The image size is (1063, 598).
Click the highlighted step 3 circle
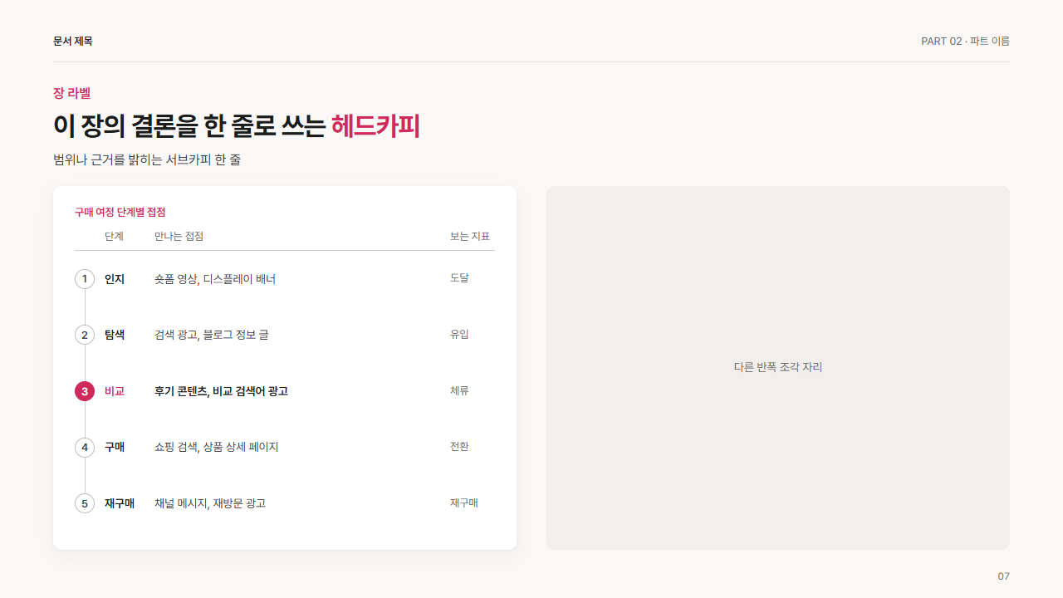[85, 391]
